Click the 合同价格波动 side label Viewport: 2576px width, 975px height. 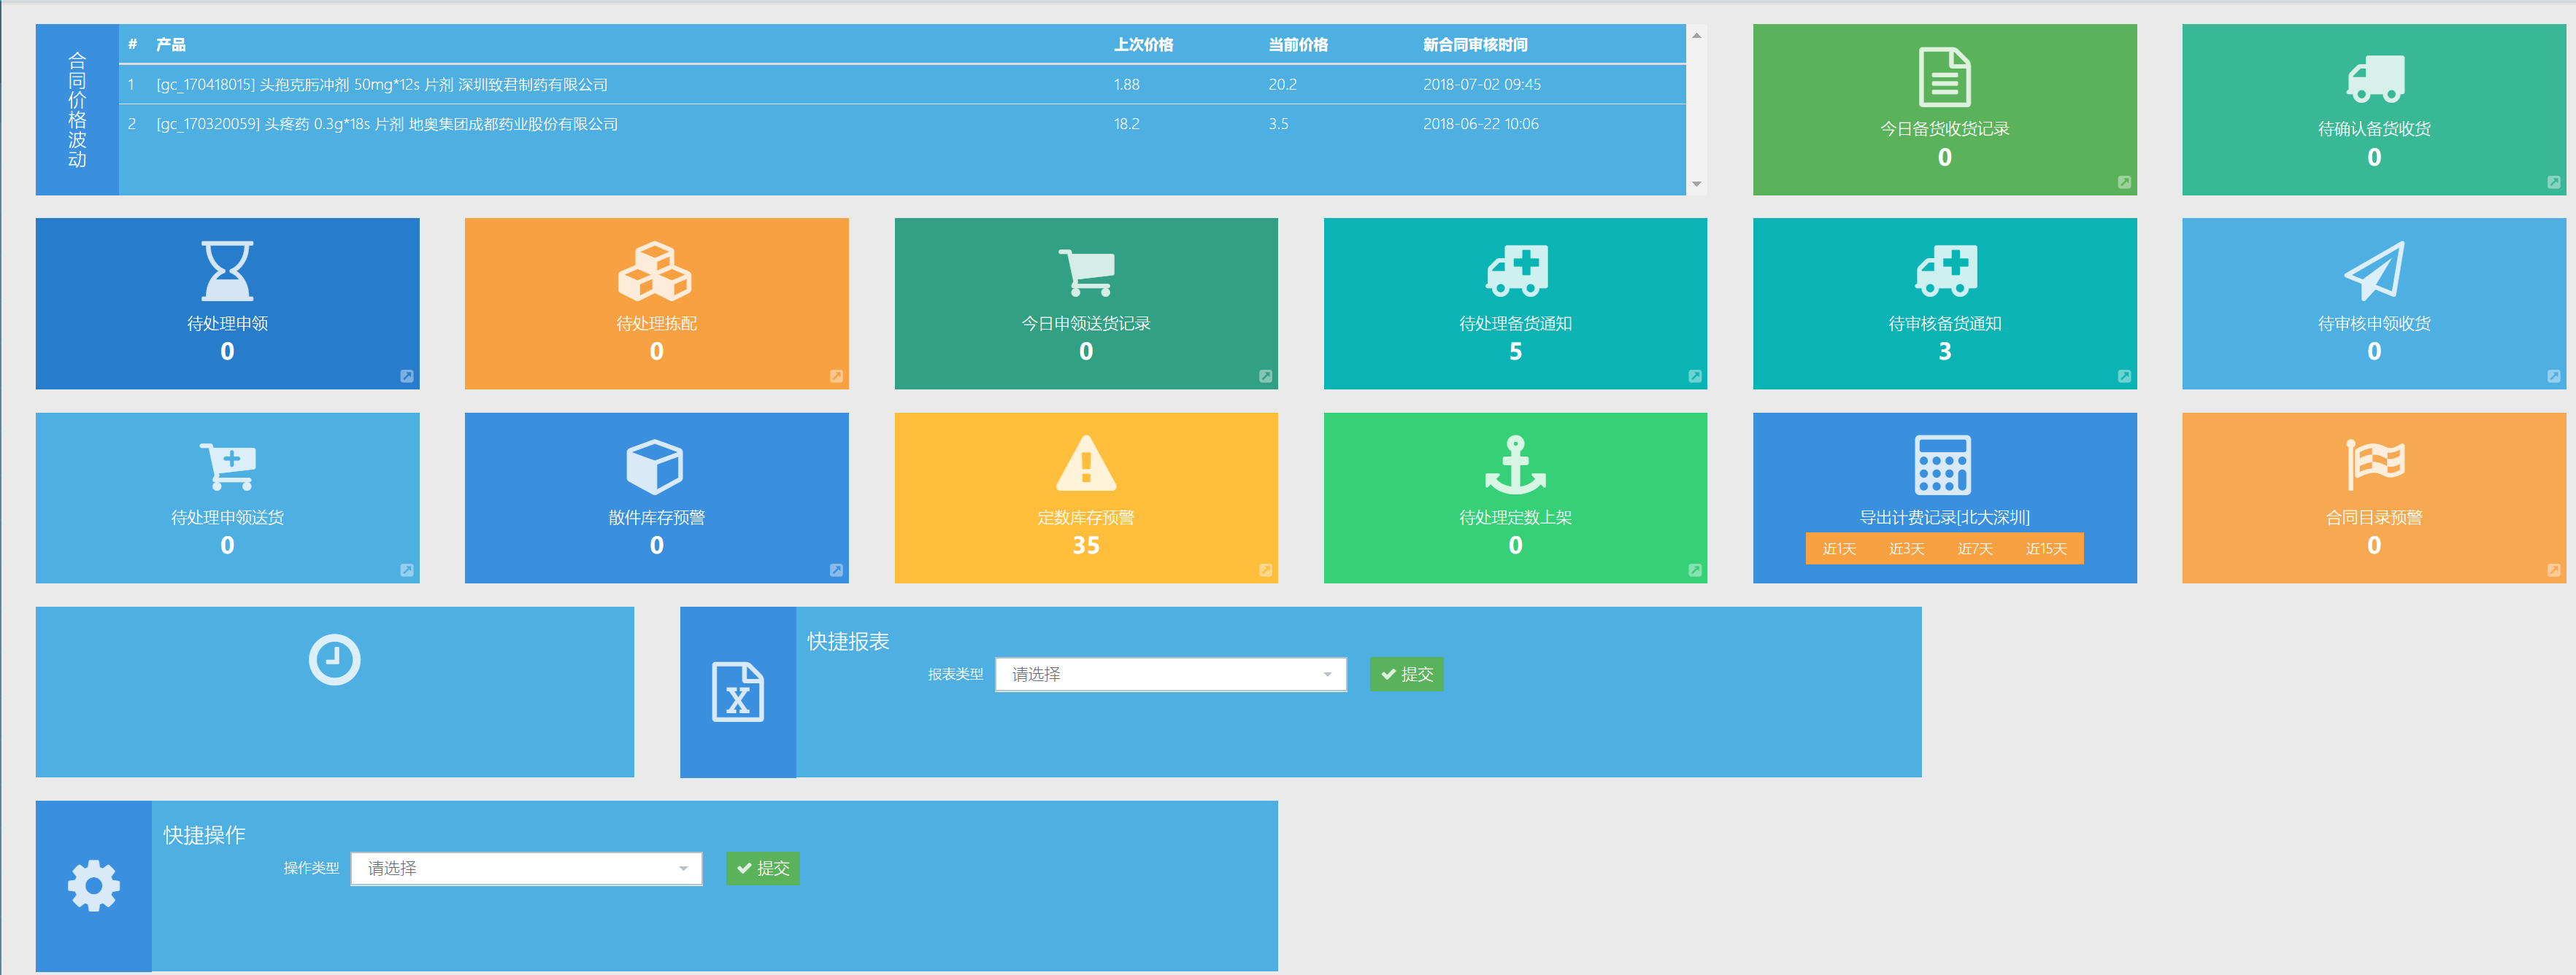pyautogui.click(x=77, y=110)
